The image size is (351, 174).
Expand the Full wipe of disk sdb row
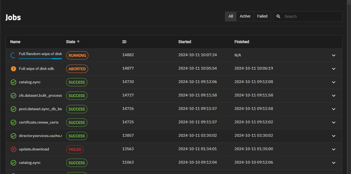coord(334,69)
